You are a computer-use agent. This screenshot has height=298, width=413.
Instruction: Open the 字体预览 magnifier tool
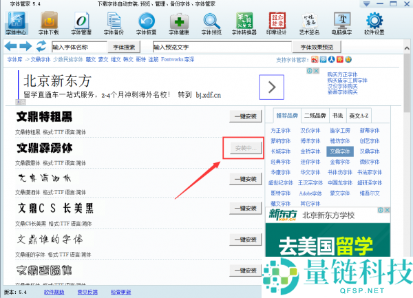pos(211,23)
